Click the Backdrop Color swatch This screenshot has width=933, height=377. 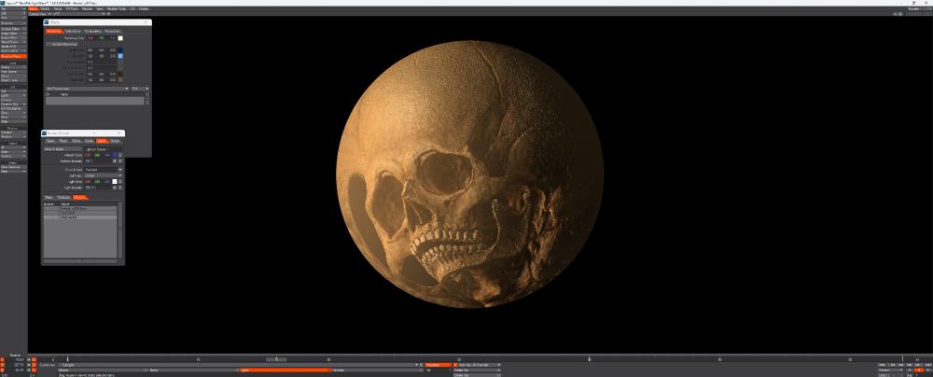tap(120, 38)
